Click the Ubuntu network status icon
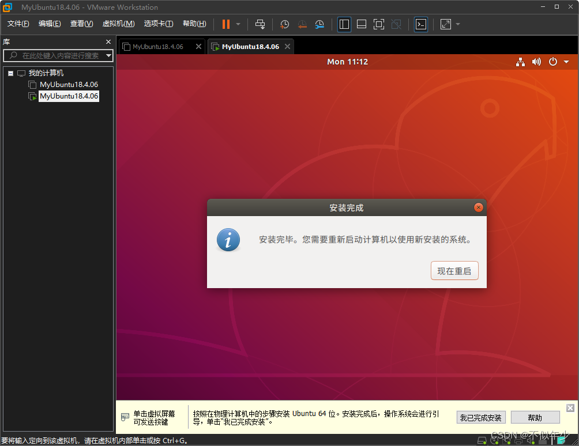The image size is (579, 446). coord(520,62)
